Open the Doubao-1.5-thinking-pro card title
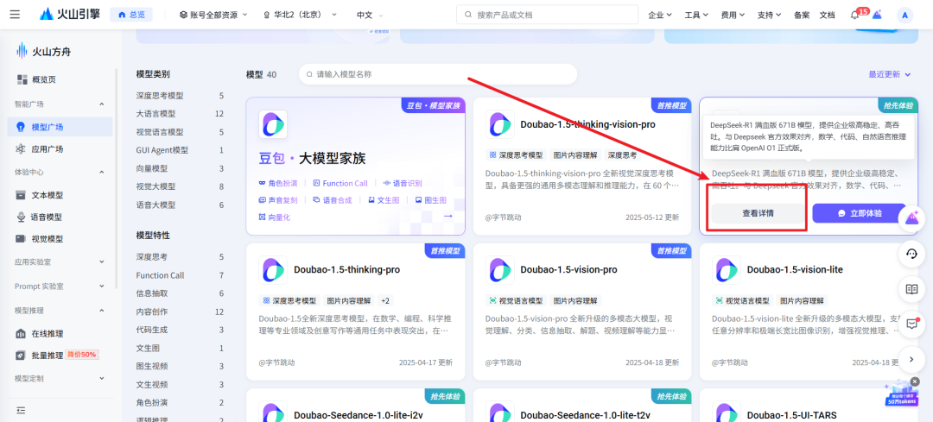 [x=346, y=270]
